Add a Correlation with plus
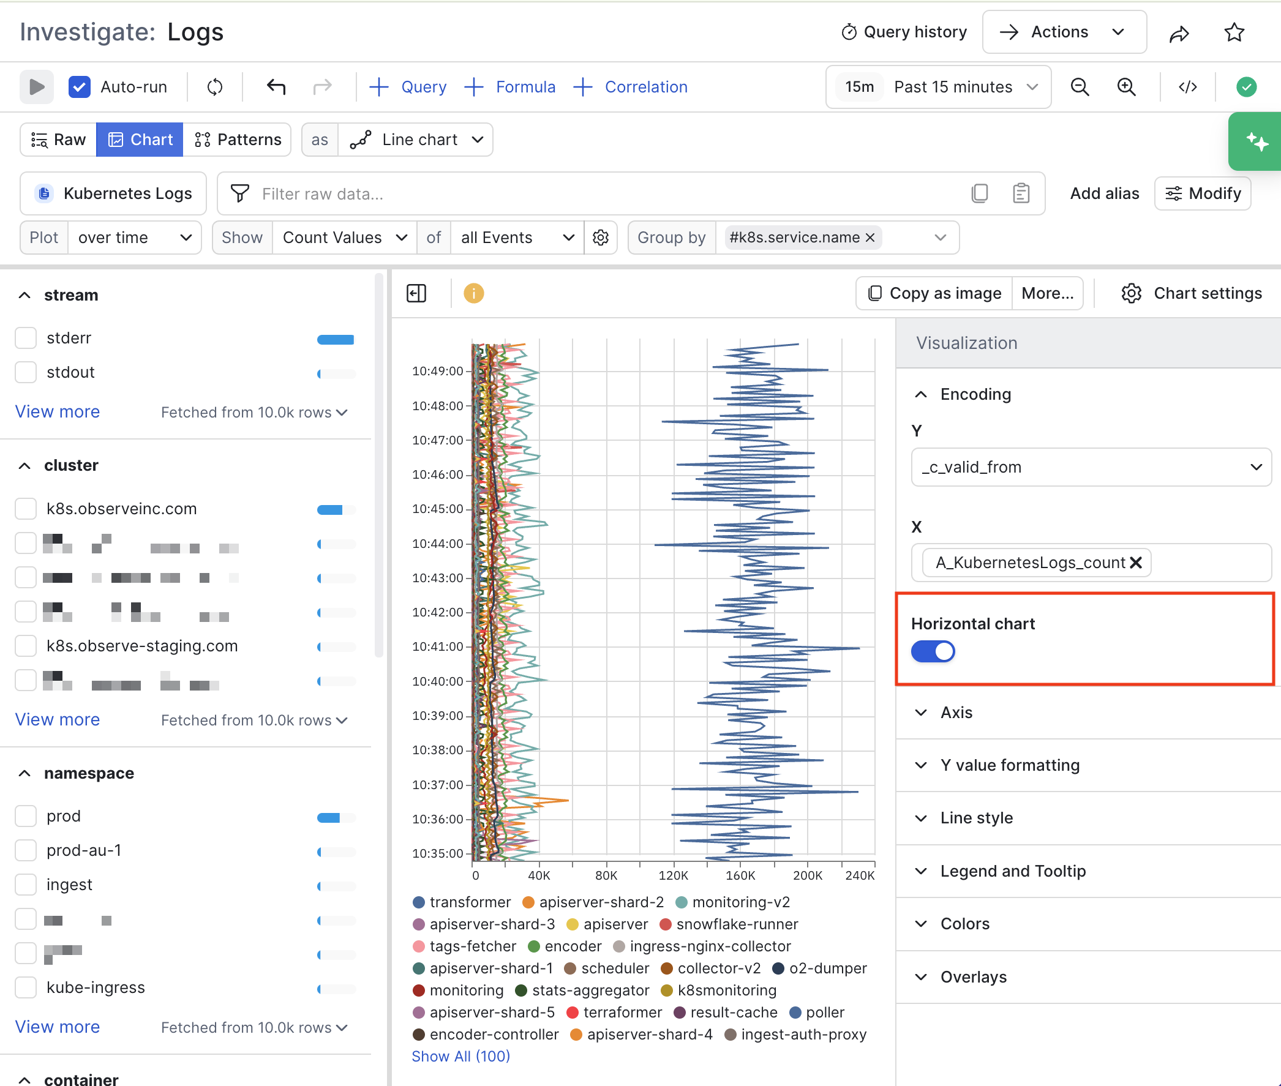Image resolution: width=1281 pixels, height=1086 pixels. 630,87
